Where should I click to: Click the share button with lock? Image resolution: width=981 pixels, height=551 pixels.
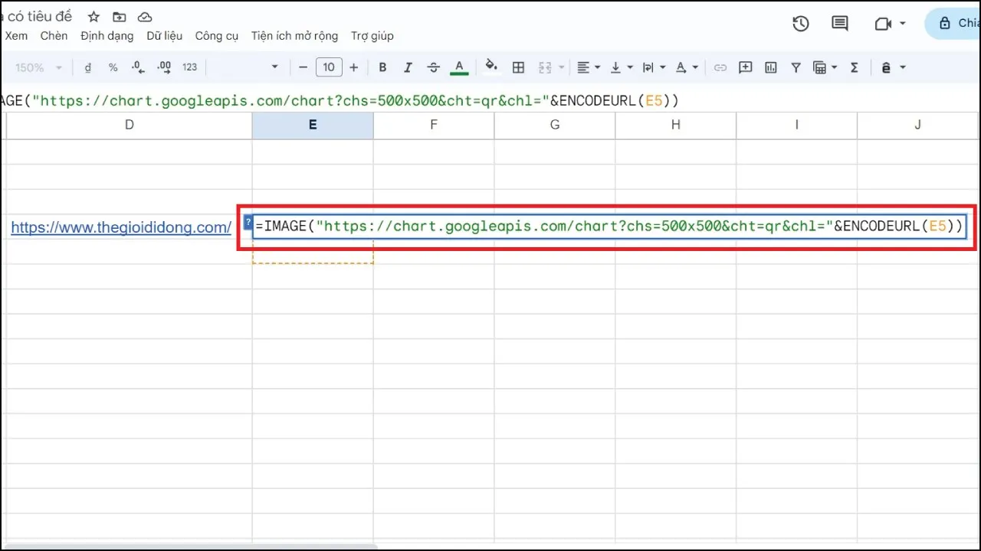(953, 24)
